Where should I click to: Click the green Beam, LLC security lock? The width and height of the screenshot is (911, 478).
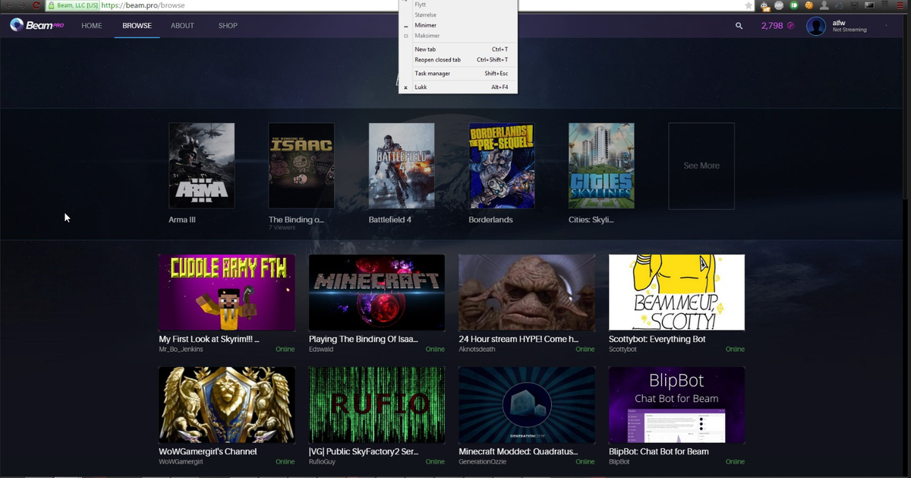coord(73,5)
